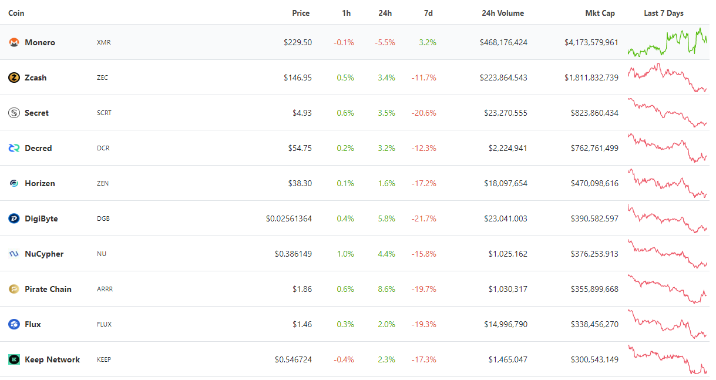
Task: Click the Horizen coin logo icon
Action: [14, 183]
